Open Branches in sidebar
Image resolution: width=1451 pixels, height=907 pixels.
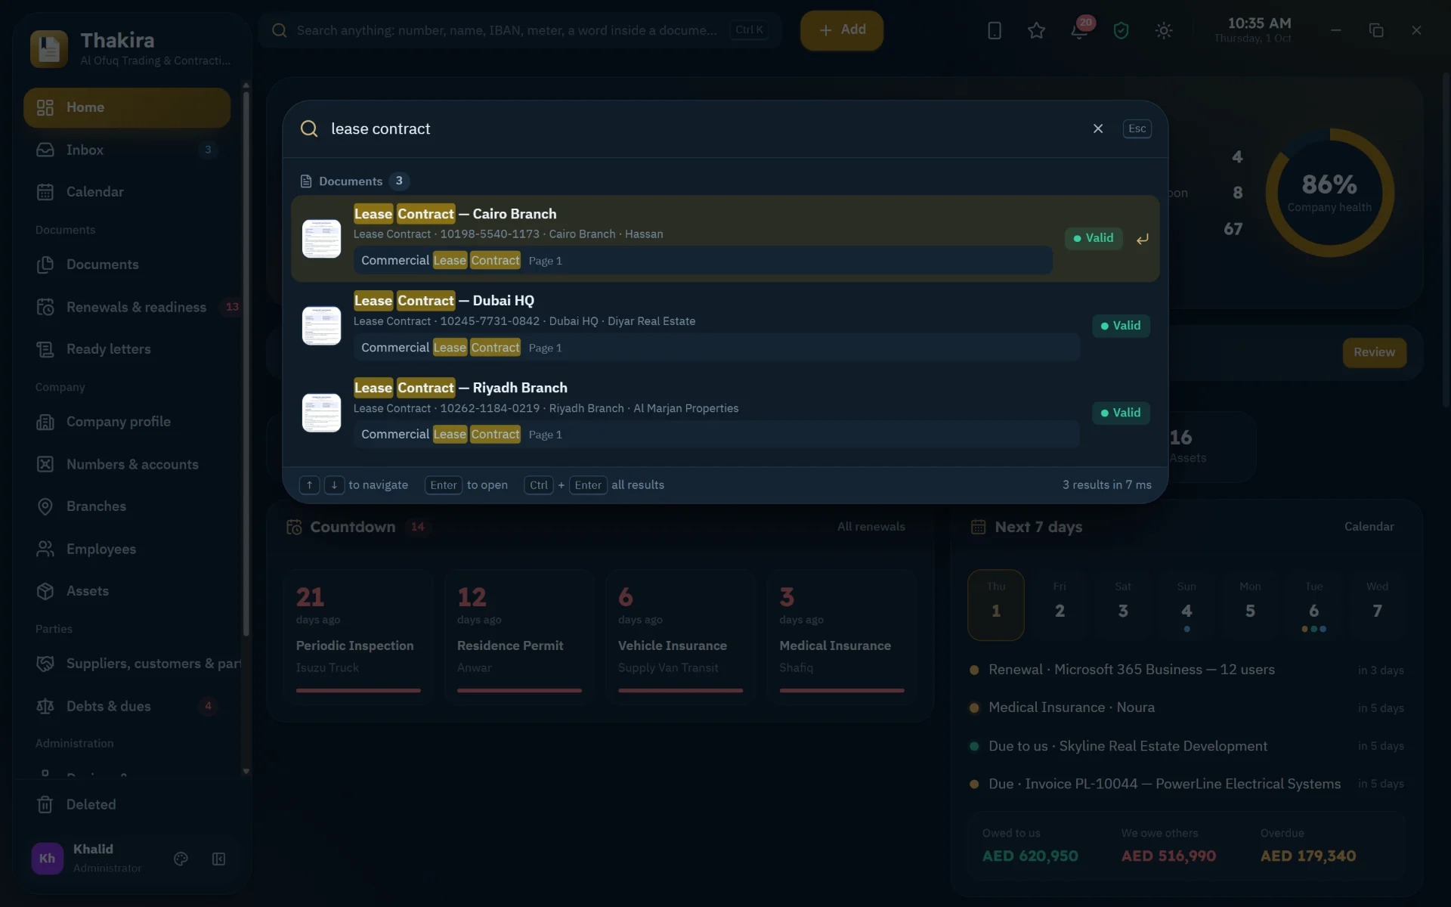point(127,506)
